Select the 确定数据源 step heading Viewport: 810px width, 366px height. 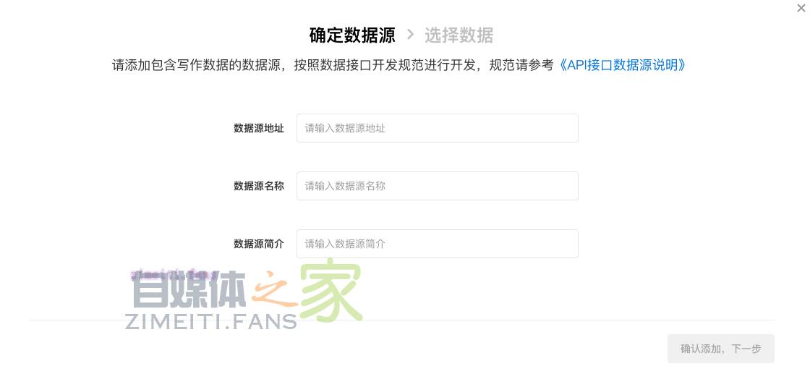coord(352,35)
